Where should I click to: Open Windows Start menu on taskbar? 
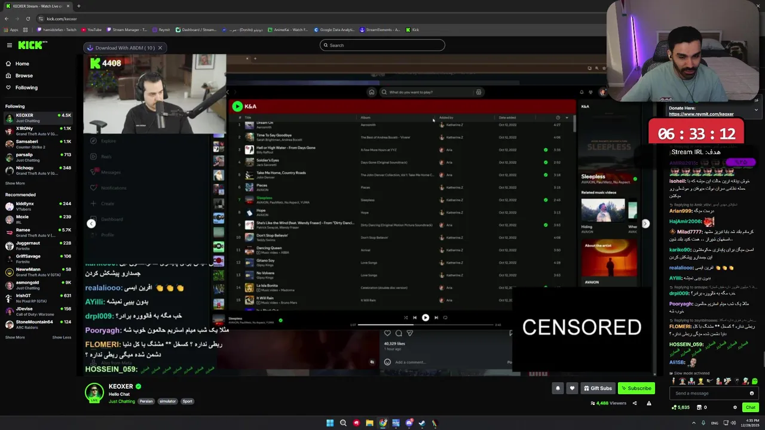point(330,423)
